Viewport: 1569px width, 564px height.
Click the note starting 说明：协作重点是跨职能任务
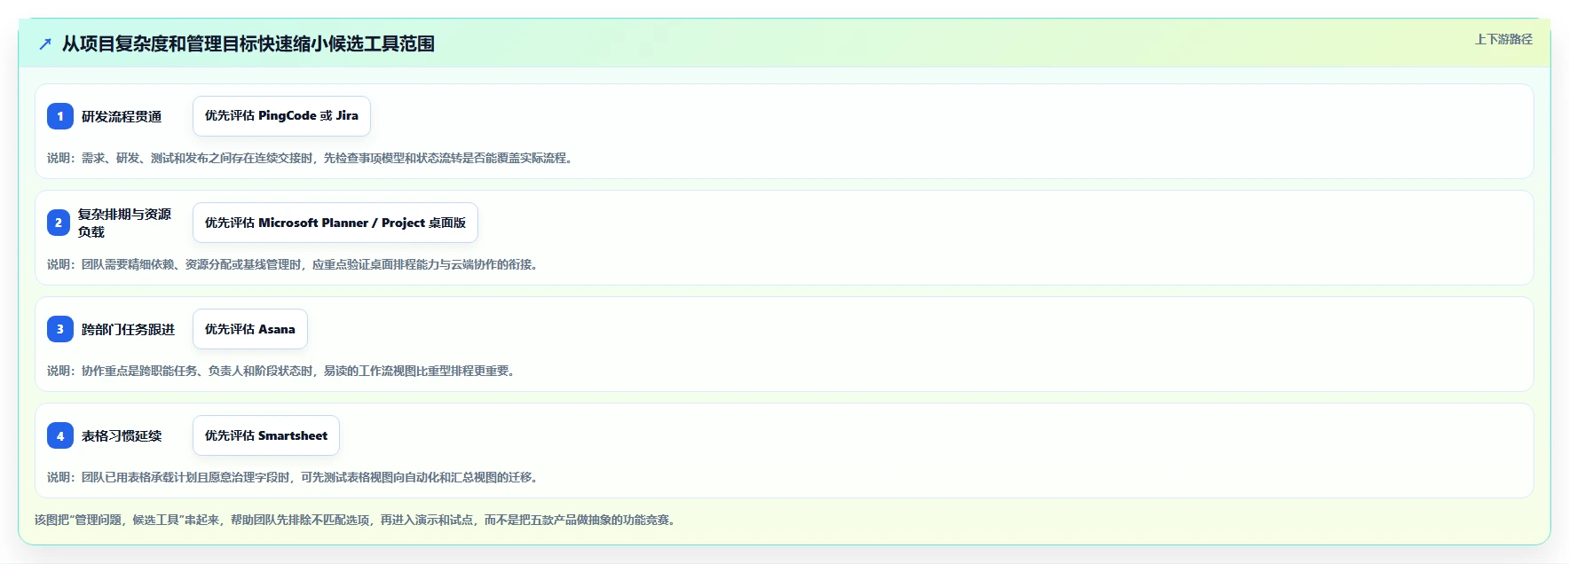[x=283, y=371]
